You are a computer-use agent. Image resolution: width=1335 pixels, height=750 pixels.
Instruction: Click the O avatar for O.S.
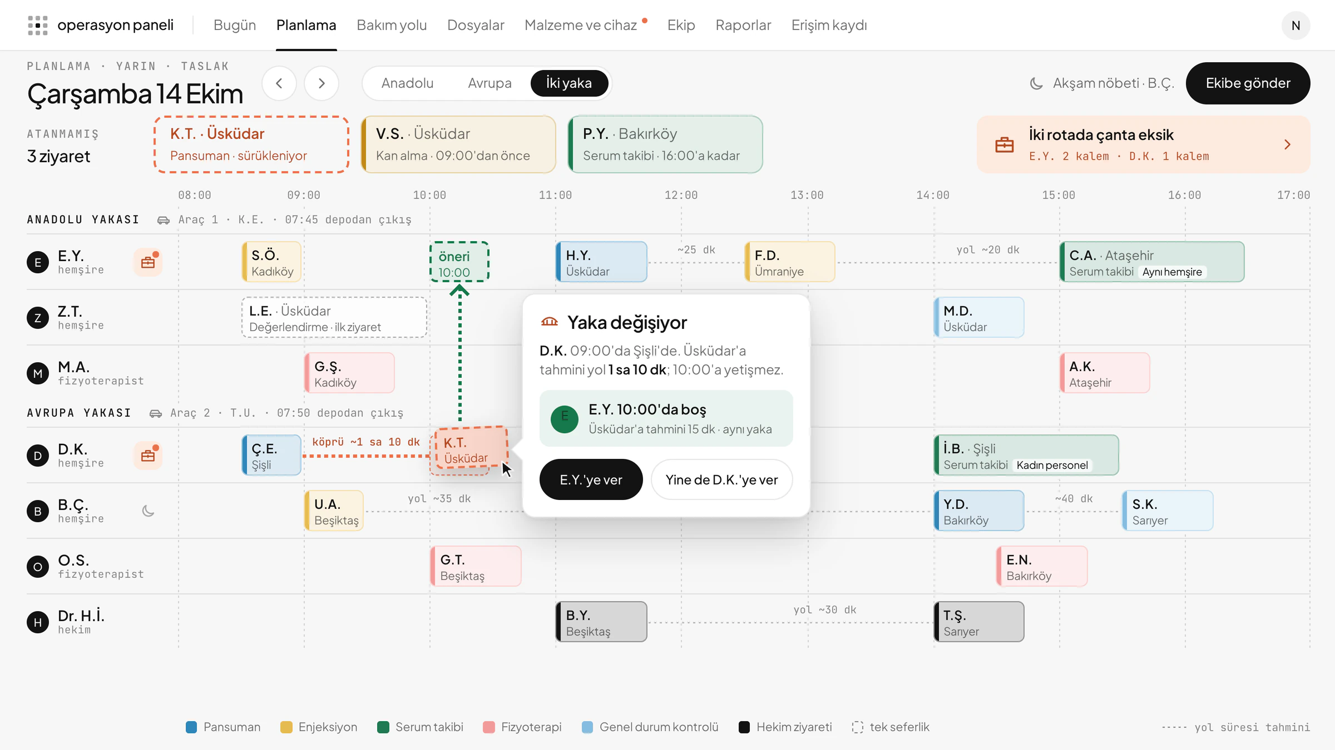38,567
